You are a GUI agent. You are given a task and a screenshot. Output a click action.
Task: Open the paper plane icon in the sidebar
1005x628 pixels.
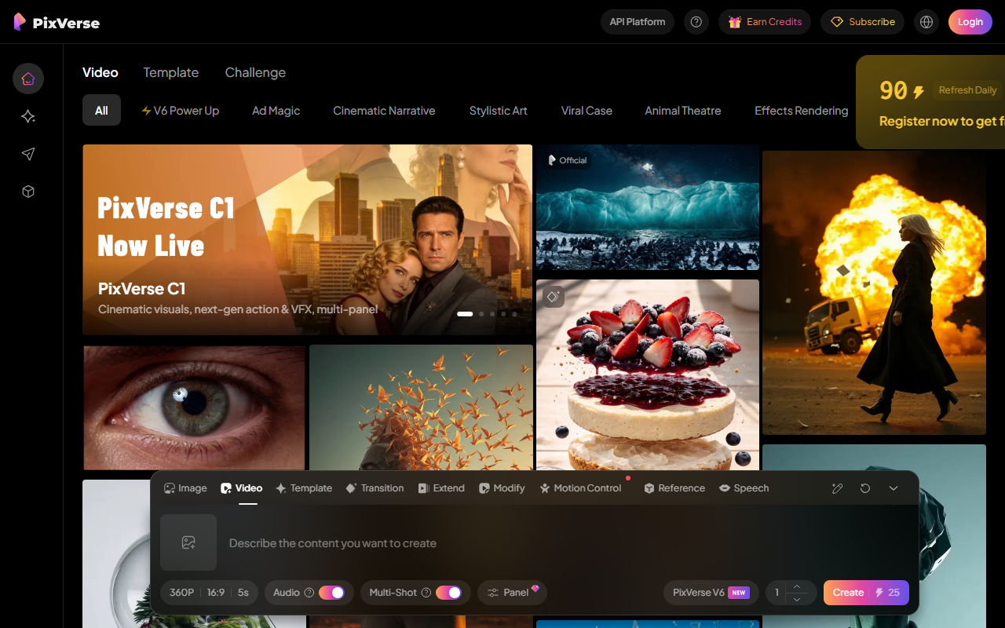click(28, 154)
